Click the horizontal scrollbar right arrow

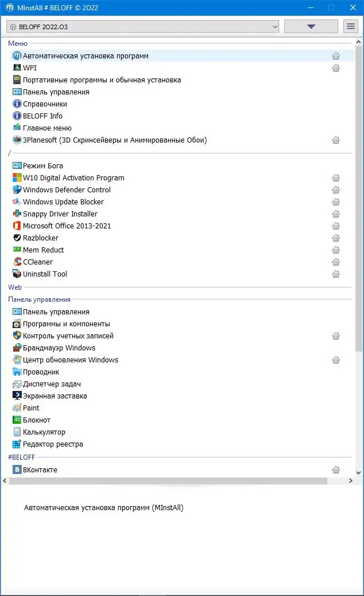click(x=351, y=480)
